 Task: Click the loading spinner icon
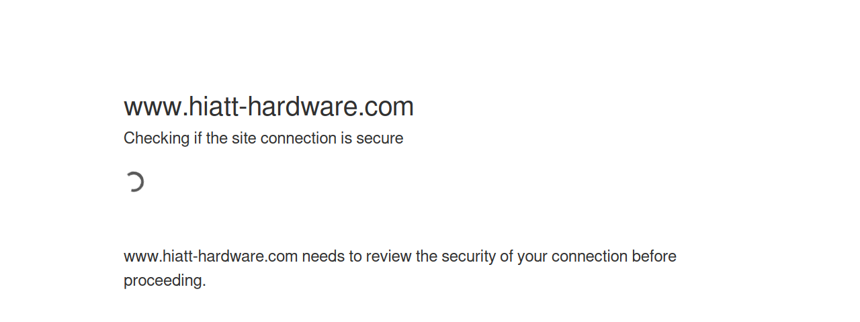(134, 182)
